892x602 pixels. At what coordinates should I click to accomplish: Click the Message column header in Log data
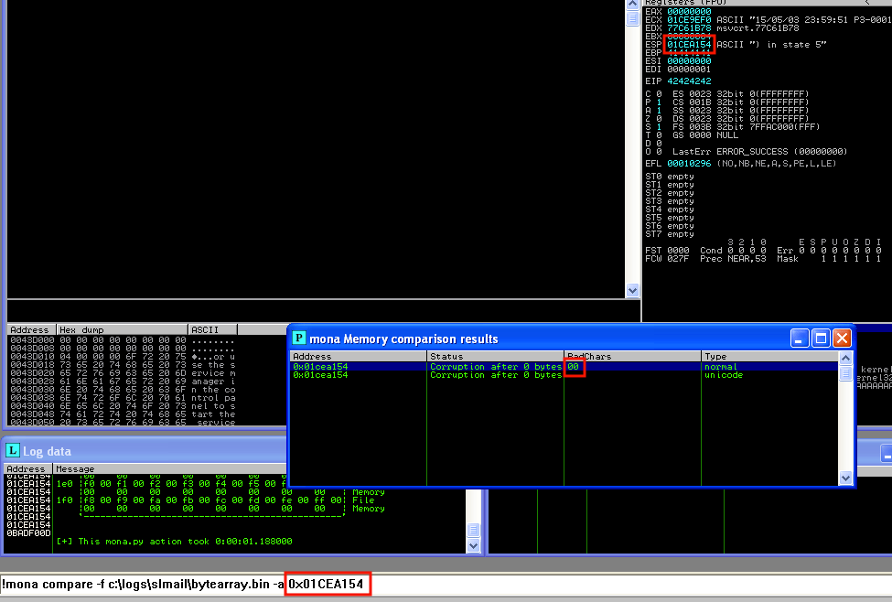(x=256, y=469)
